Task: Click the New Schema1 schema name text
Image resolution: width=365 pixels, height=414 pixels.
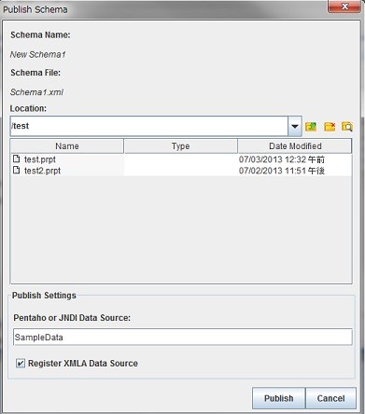Action: [x=38, y=54]
